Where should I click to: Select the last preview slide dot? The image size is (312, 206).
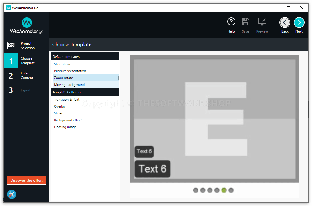pyautogui.click(x=231, y=190)
